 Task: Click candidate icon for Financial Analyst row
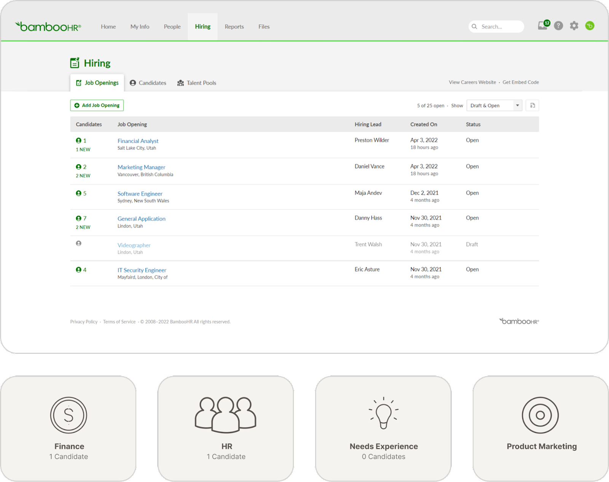78,140
